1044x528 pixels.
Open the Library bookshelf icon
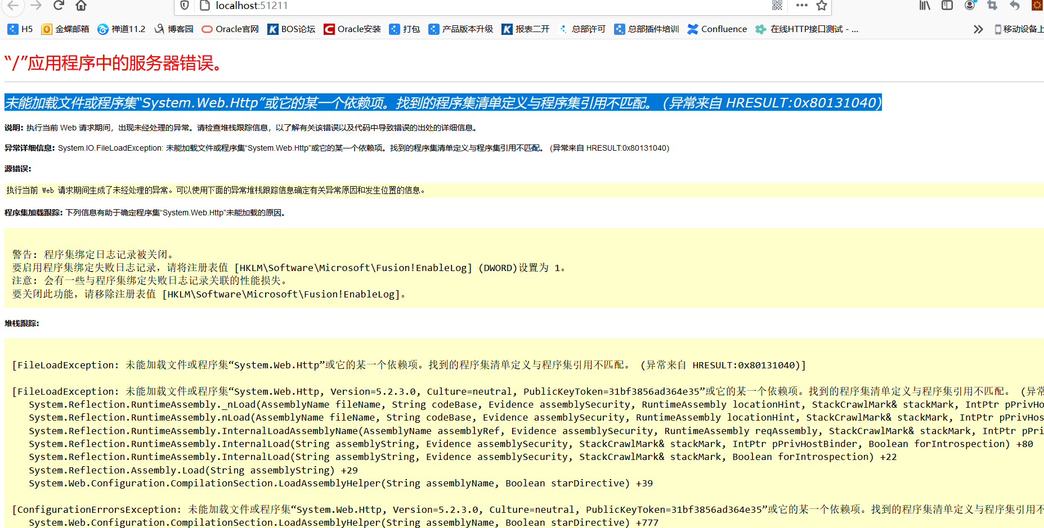pos(925,6)
